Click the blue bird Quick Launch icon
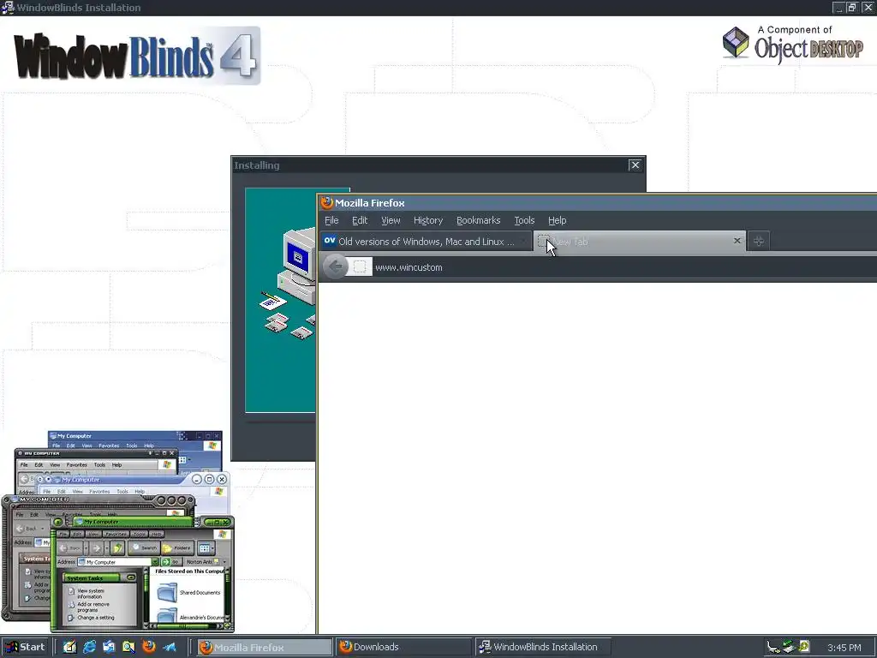Viewport: 877px width, 658px height. click(x=170, y=647)
